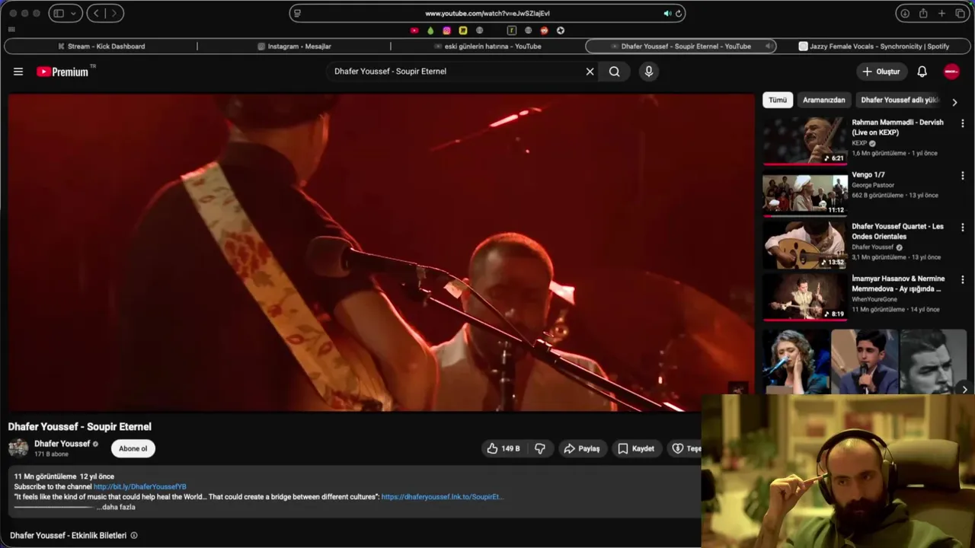Open a new Safari tab

[941, 13]
